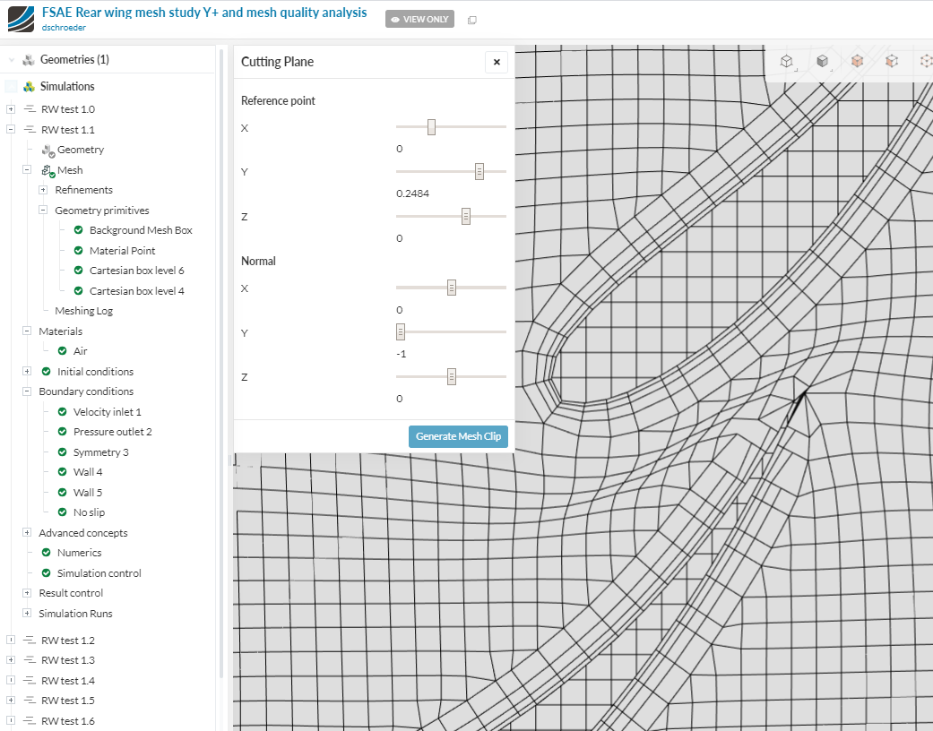
Task: Expand the Result control node
Action: [27, 593]
